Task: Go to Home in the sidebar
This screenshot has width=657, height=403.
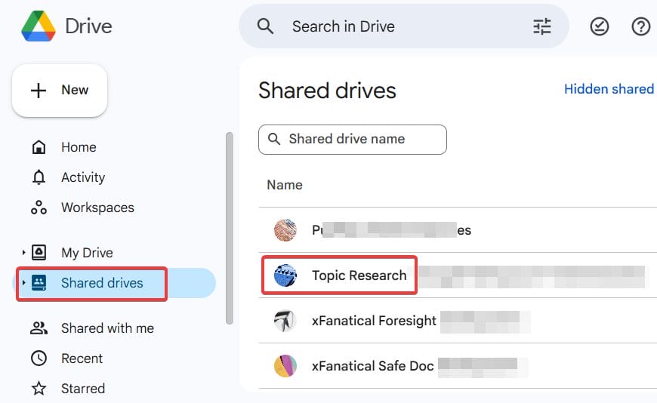Action: 79,147
